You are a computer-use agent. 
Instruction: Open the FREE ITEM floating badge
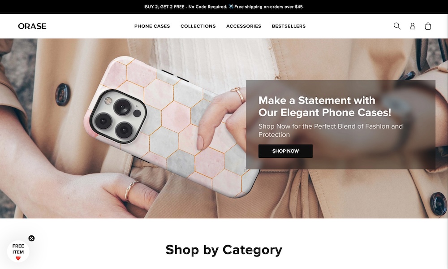coord(18,252)
